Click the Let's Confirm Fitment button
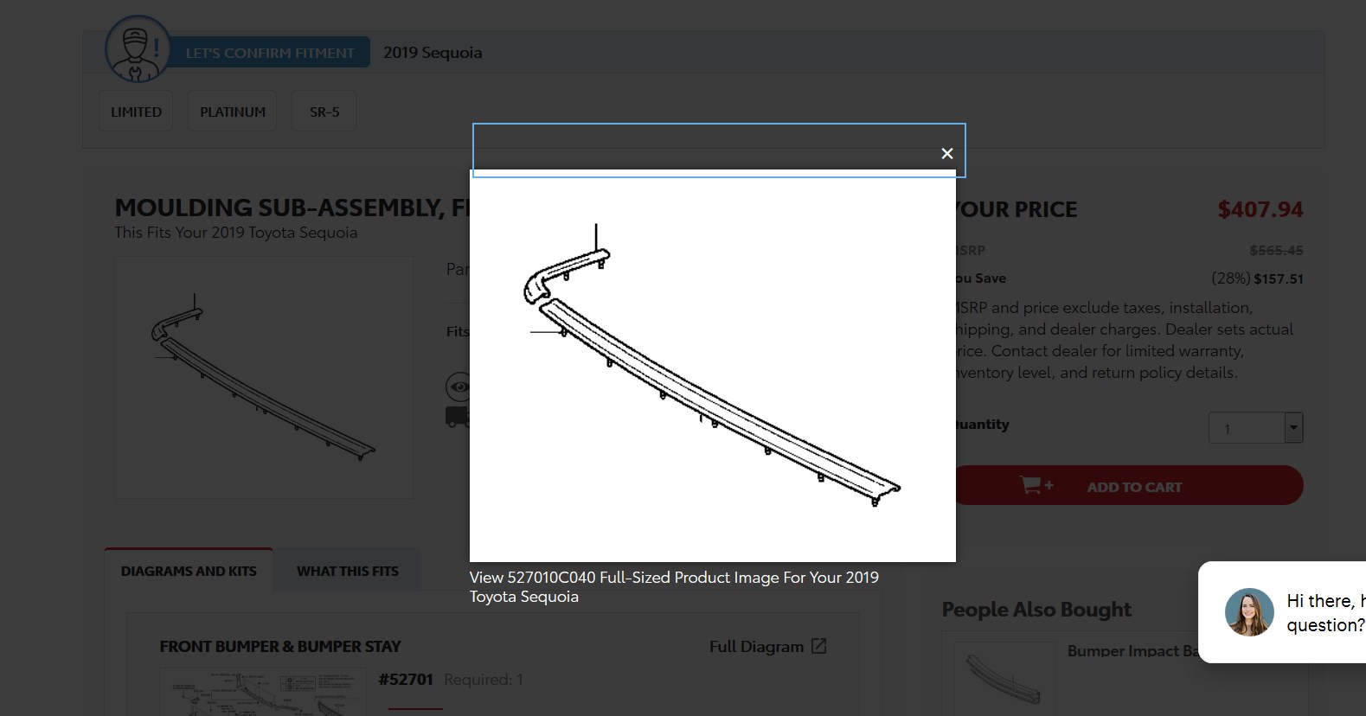1366x716 pixels. tap(270, 53)
